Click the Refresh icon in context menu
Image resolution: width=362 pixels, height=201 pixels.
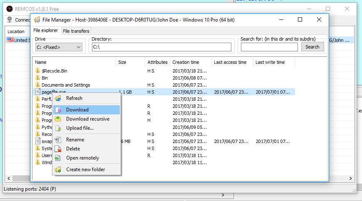58,99
